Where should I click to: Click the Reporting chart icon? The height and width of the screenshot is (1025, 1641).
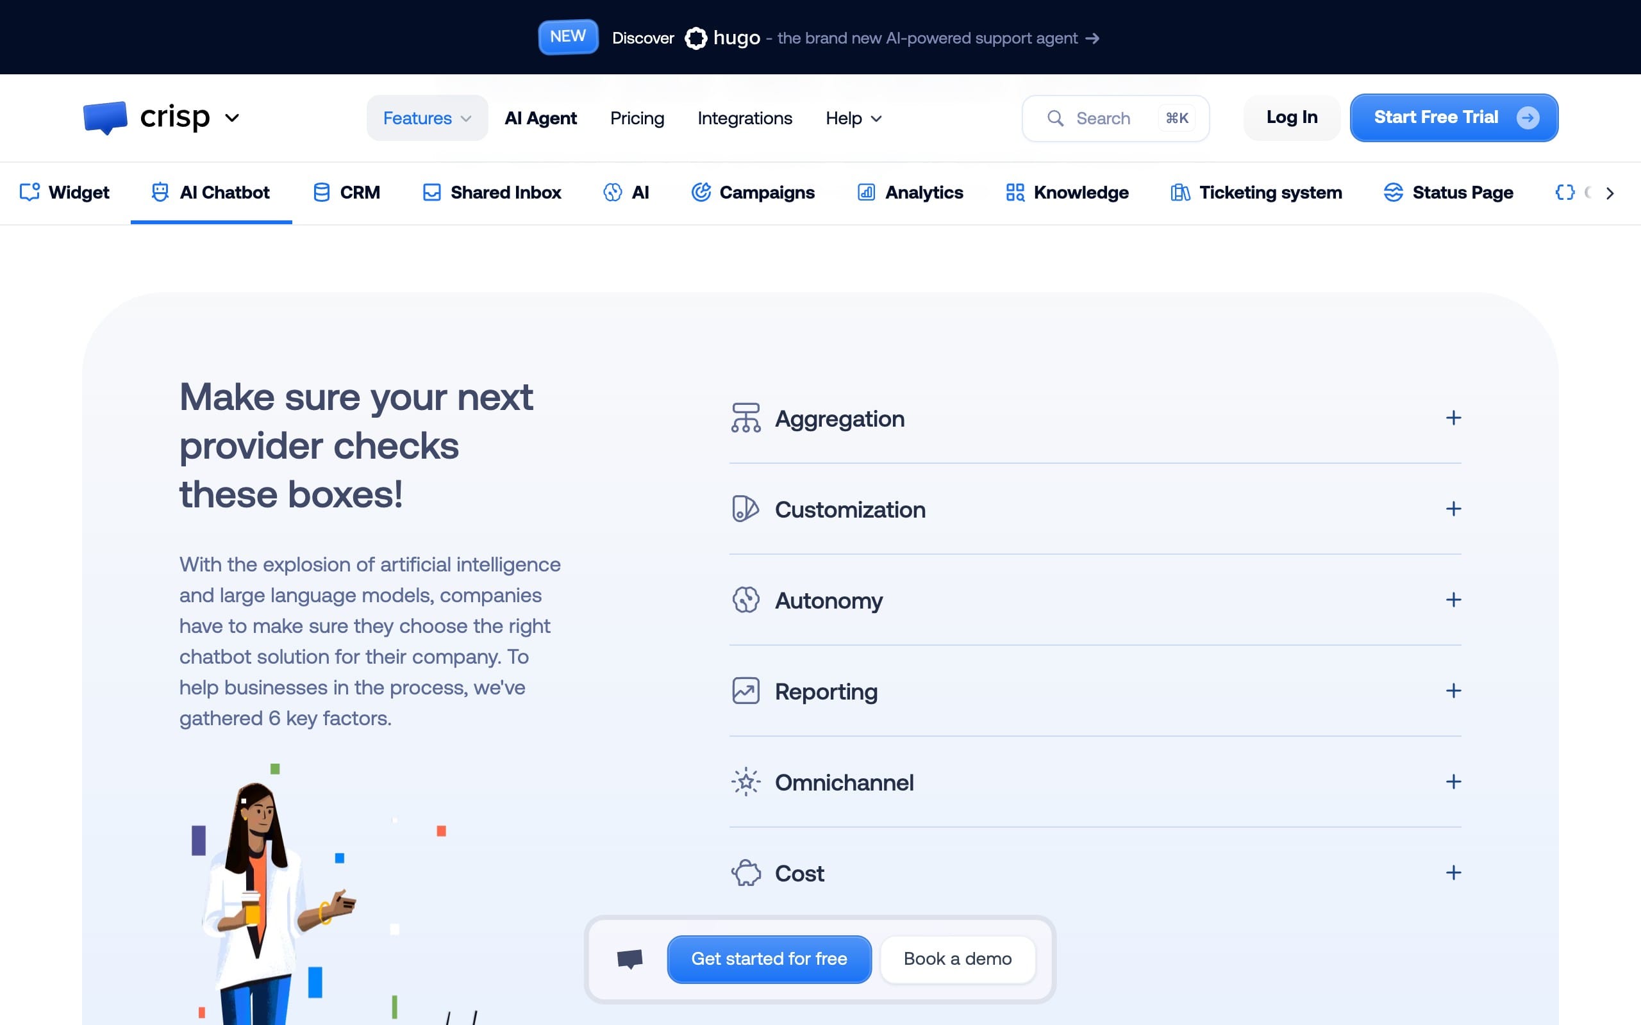point(746,691)
